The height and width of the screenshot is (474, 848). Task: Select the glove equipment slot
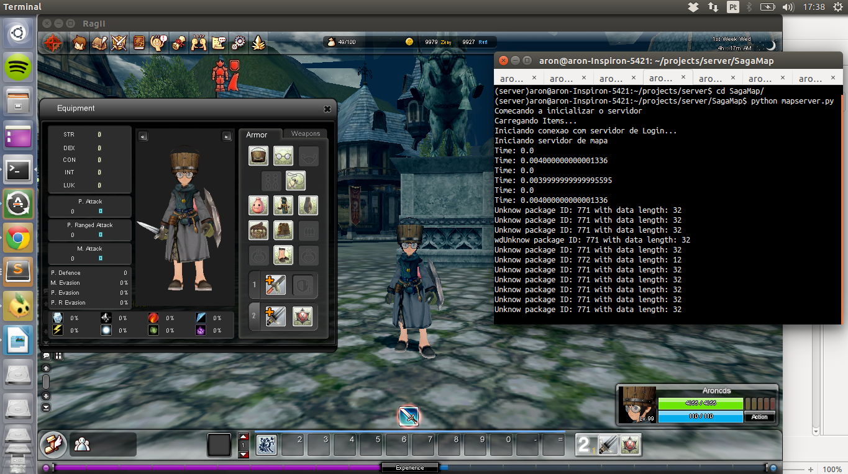click(x=308, y=205)
